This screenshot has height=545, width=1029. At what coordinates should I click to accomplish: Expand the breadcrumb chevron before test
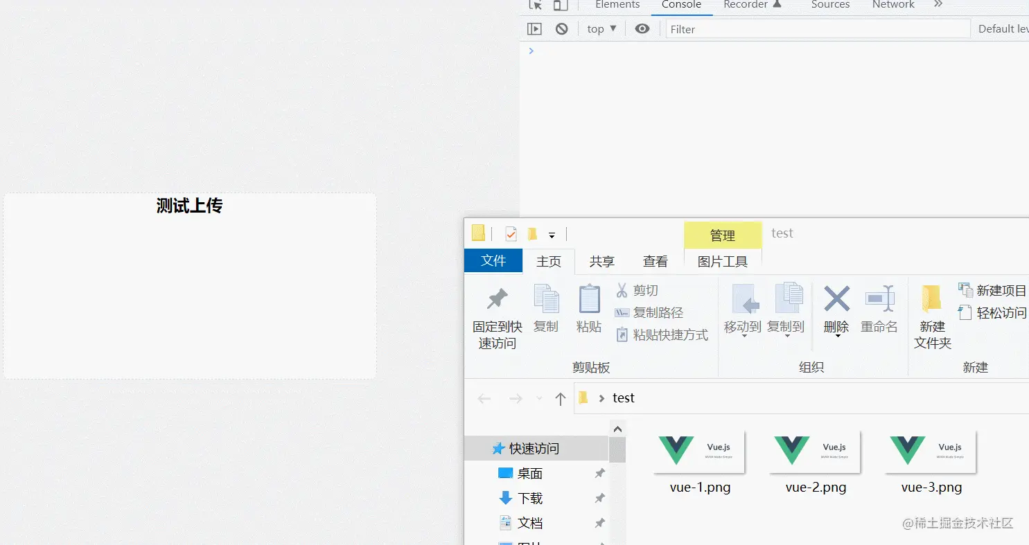[601, 398]
